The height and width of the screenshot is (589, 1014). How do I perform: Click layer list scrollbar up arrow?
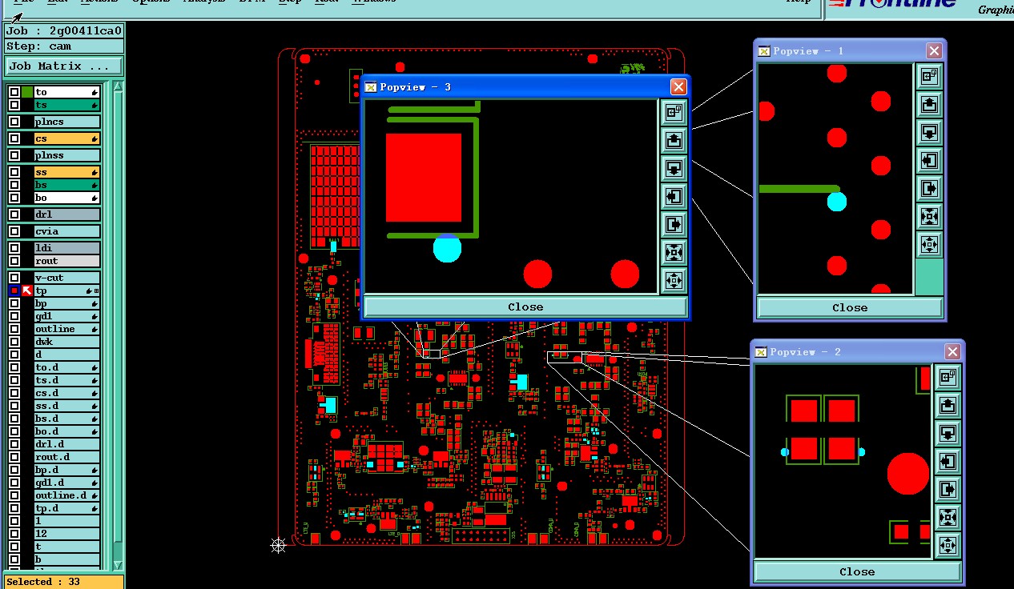(118, 86)
